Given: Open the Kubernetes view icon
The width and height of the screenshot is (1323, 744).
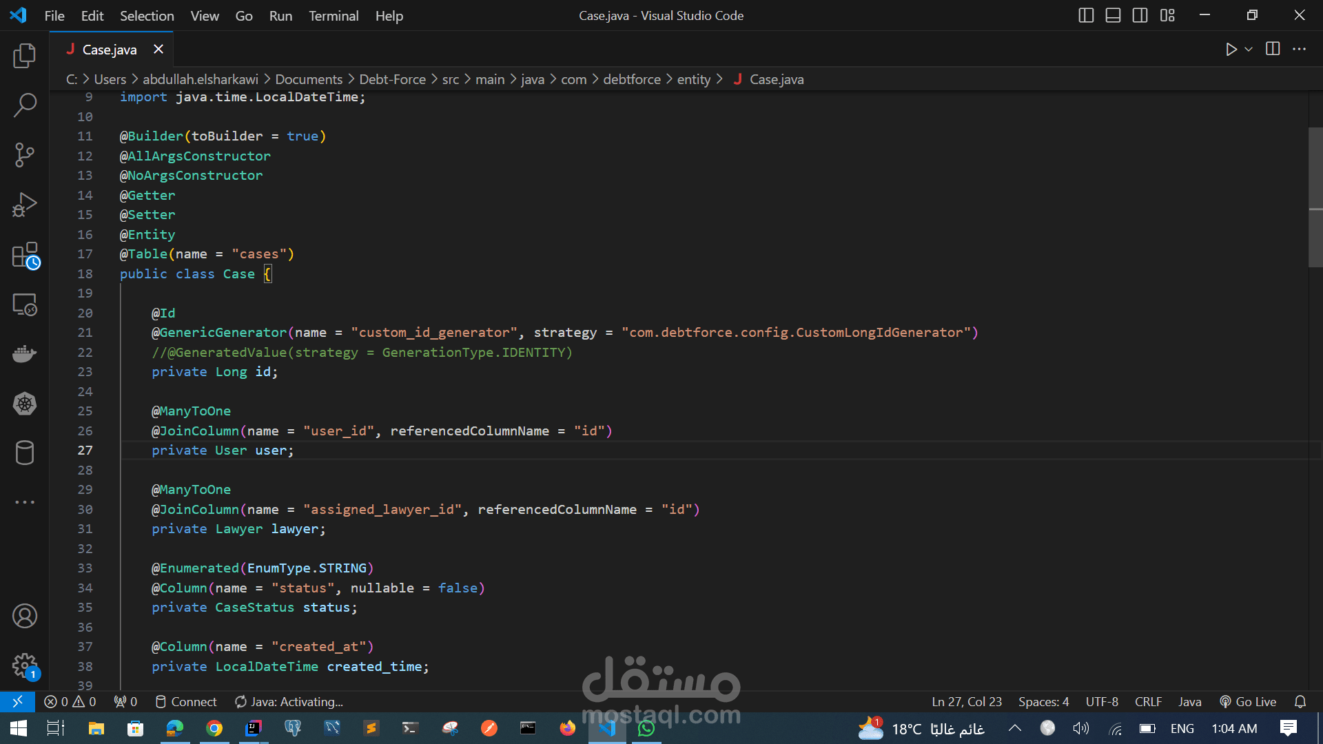Looking at the screenshot, I should (25, 404).
